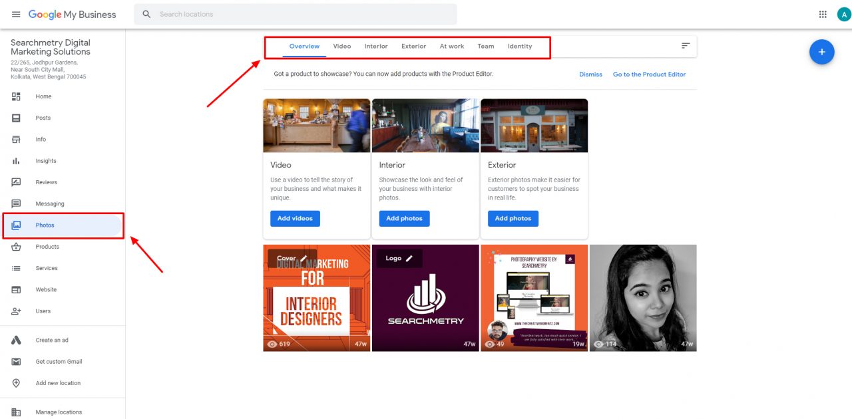852x419 pixels.
Task: Open Posts in the sidebar
Action: click(43, 118)
